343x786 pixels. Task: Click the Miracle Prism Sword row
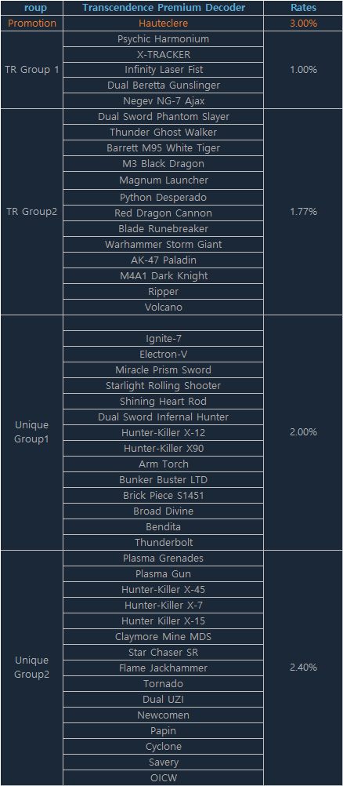click(x=163, y=370)
